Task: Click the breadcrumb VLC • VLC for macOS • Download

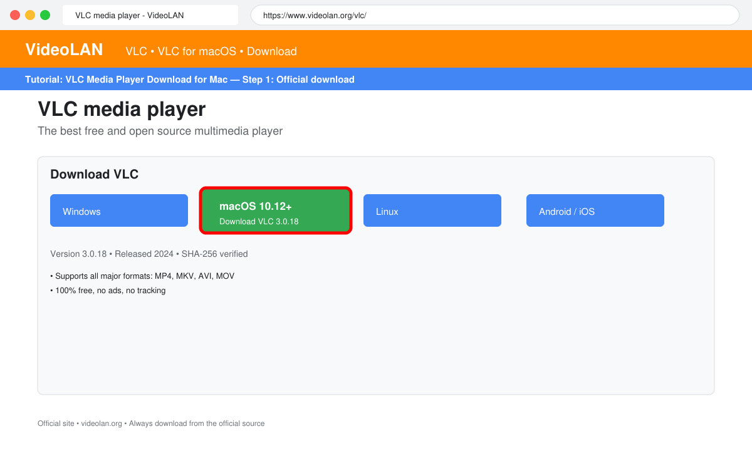Action: 211,51
